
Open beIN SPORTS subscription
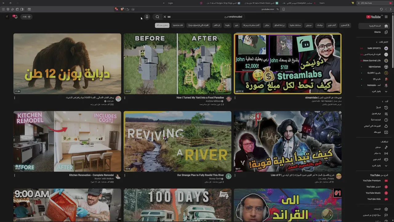point(374,48)
